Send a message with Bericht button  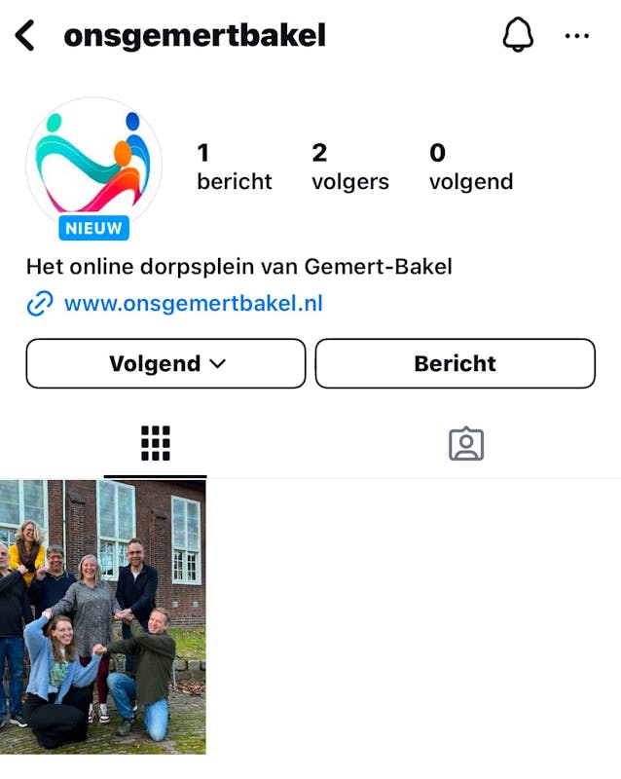click(456, 363)
